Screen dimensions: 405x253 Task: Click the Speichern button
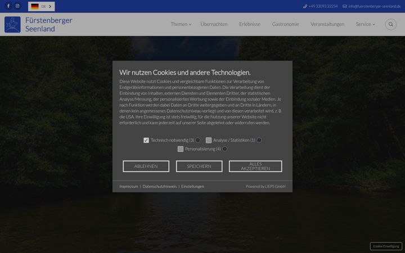[x=199, y=166]
